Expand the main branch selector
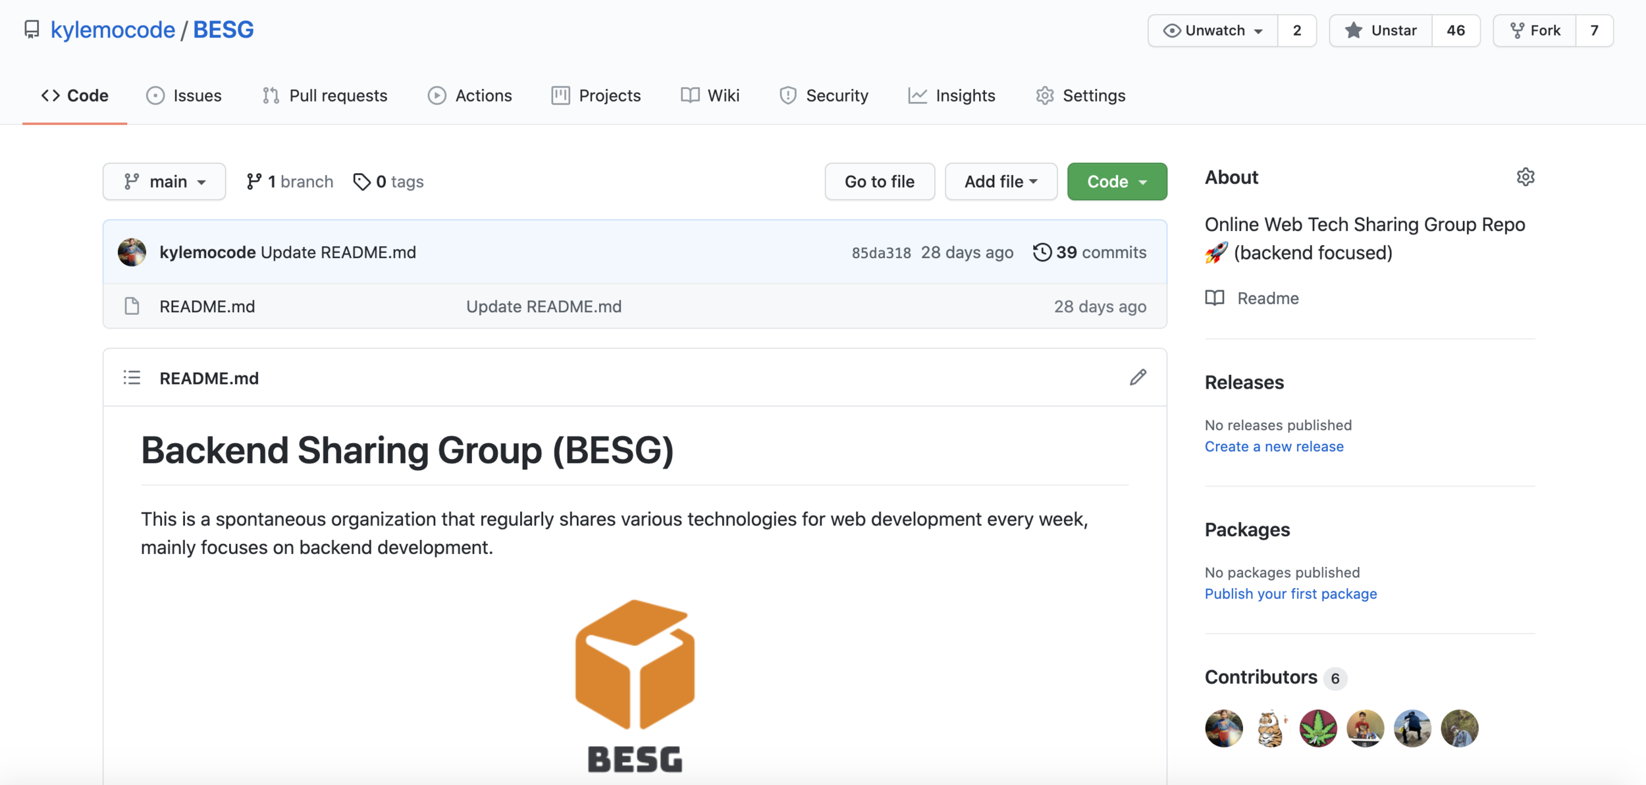The height and width of the screenshot is (785, 1646). point(165,182)
